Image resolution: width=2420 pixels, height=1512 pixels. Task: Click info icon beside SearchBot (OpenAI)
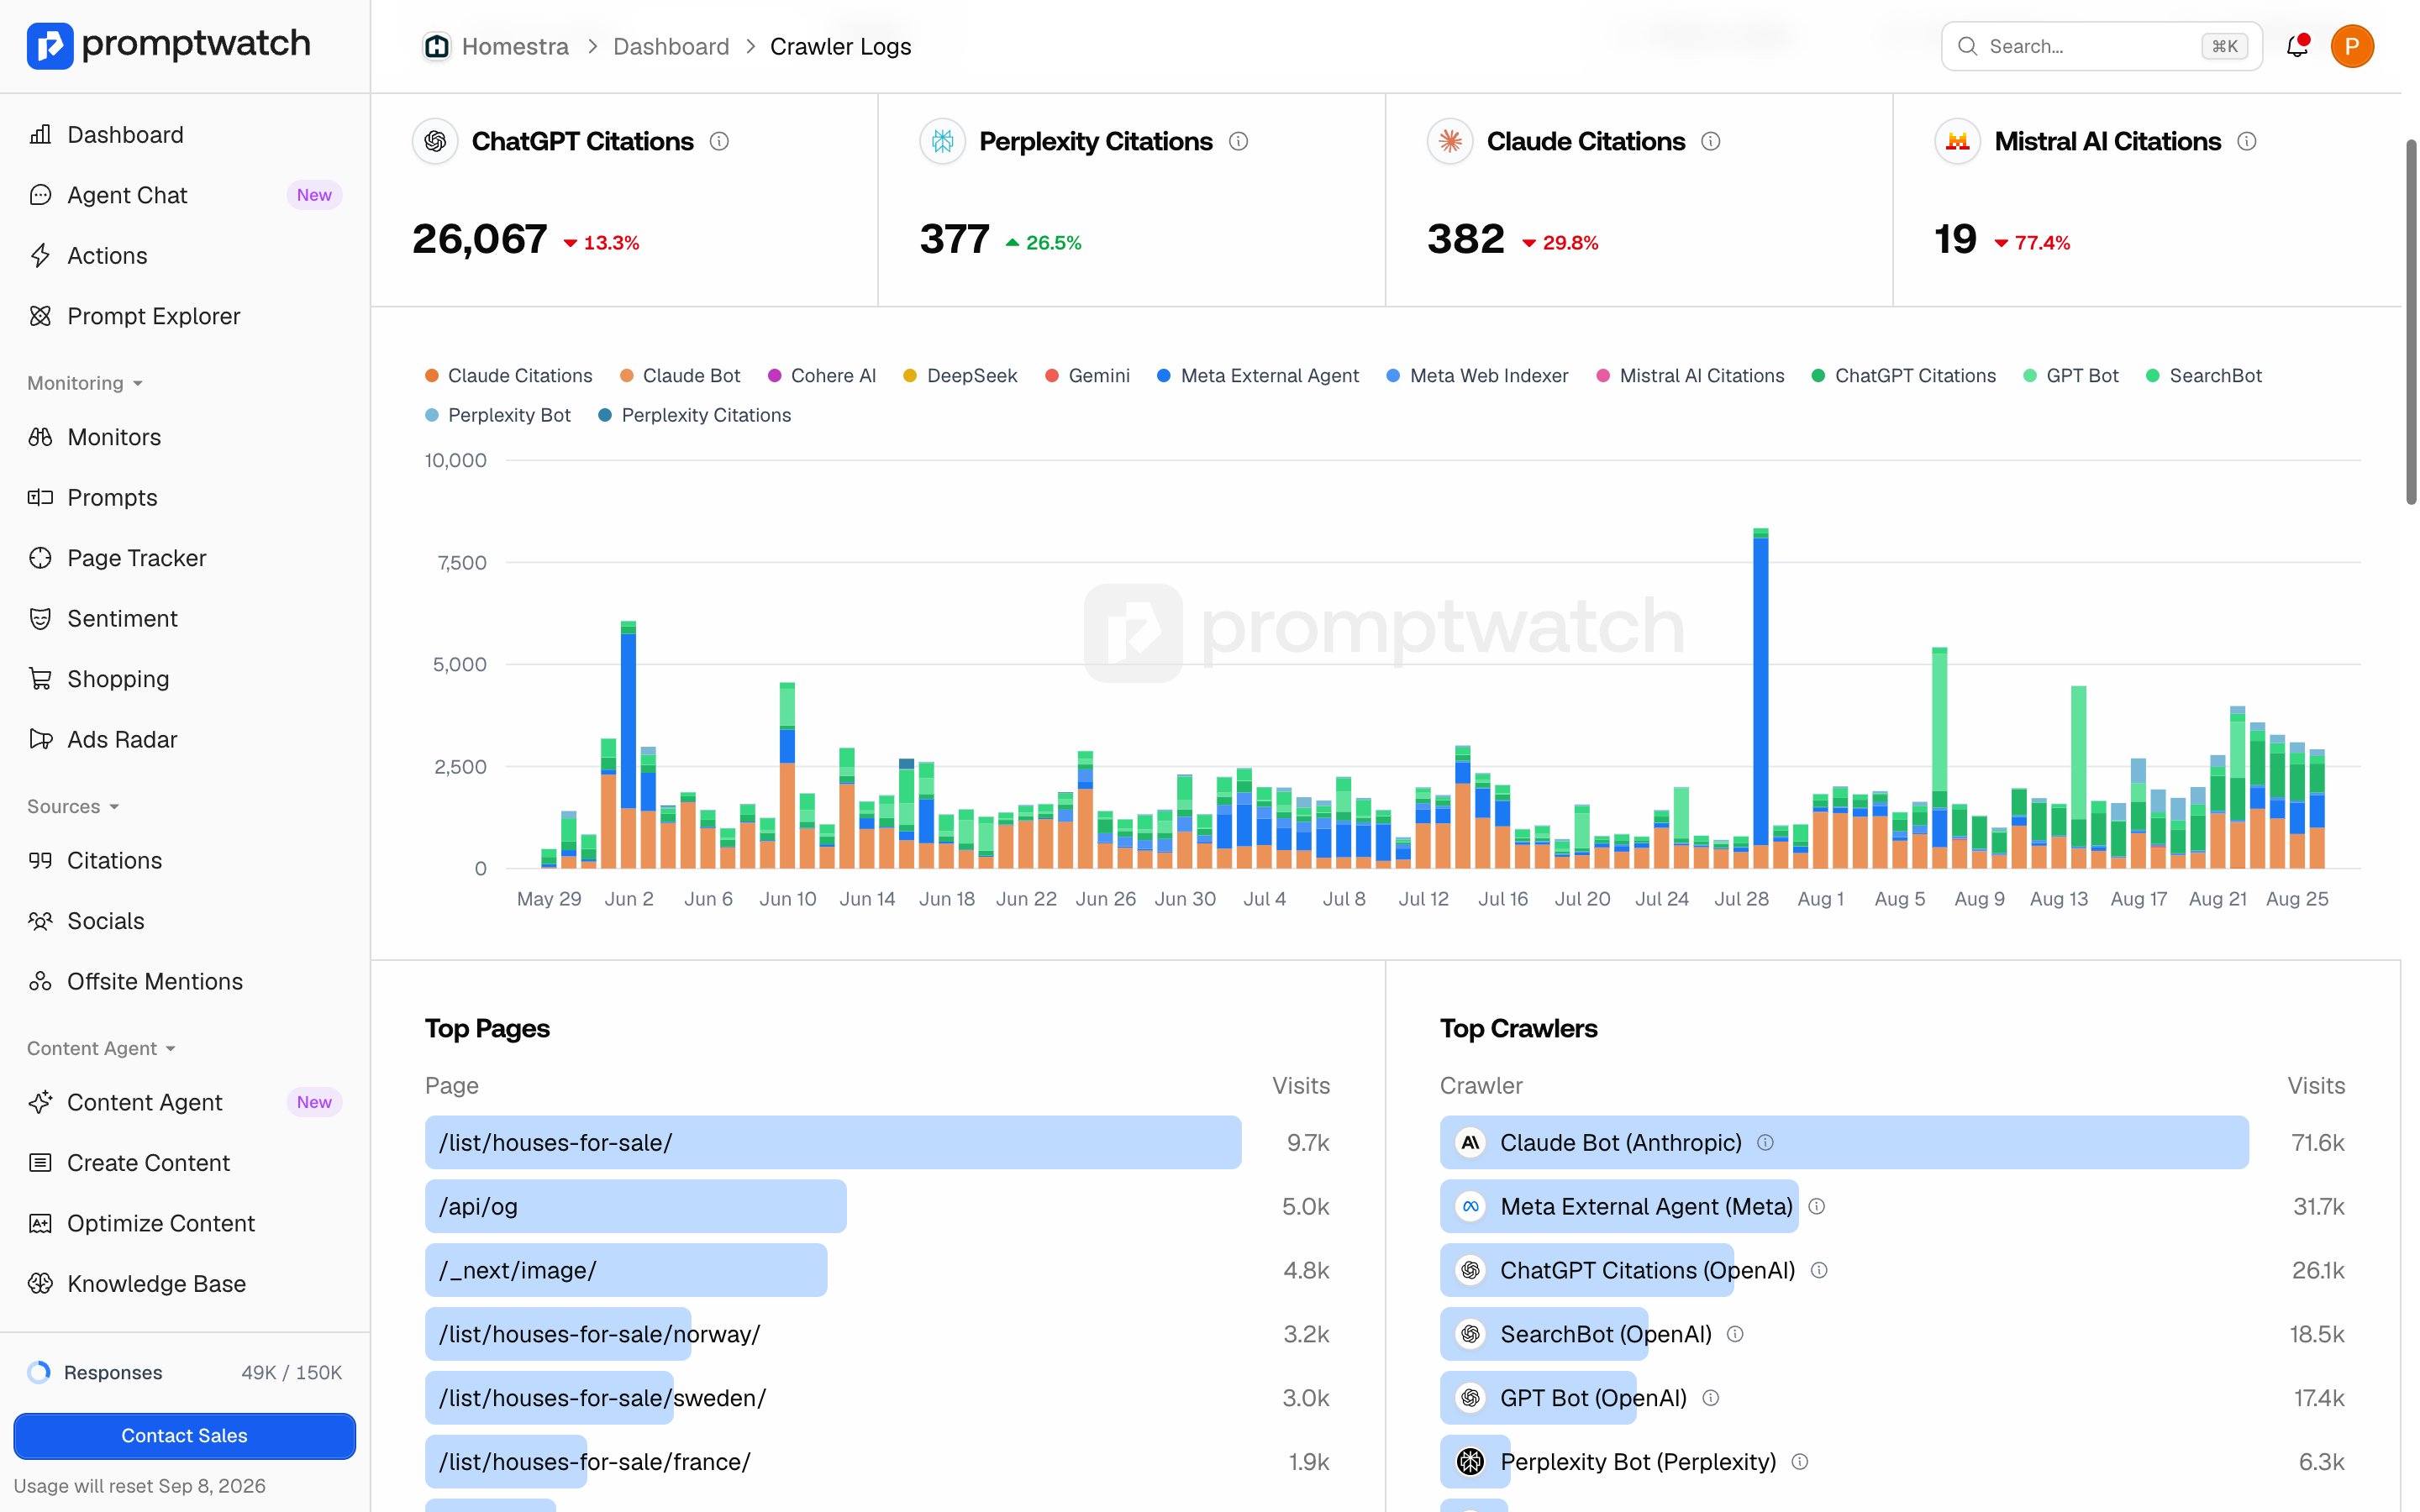[x=1735, y=1334]
